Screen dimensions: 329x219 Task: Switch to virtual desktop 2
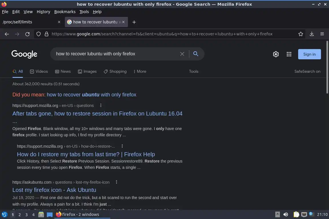[19, 215]
